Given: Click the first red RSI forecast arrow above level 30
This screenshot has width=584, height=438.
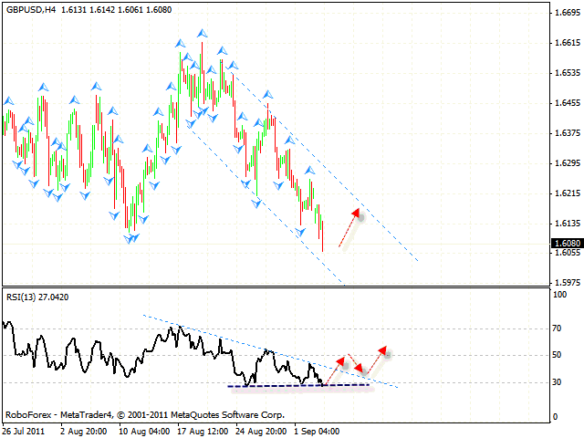Looking at the screenshot, I should (x=335, y=371).
